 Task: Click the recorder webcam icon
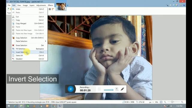click(x=117, y=89)
